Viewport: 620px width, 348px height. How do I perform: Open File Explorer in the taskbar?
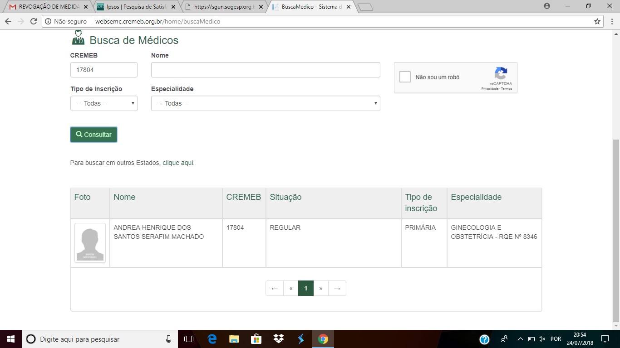pyautogui.click(x=234, y=339)
